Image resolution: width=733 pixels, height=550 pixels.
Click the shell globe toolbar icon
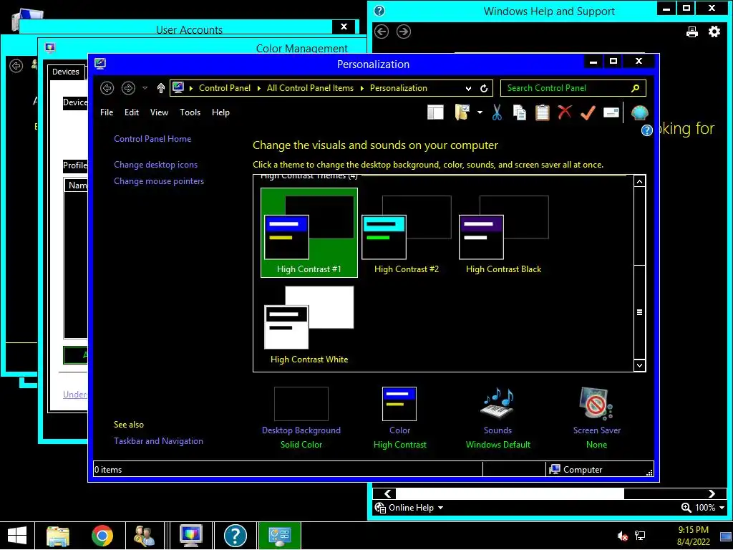pyautogui.click(x=639, y=112)
